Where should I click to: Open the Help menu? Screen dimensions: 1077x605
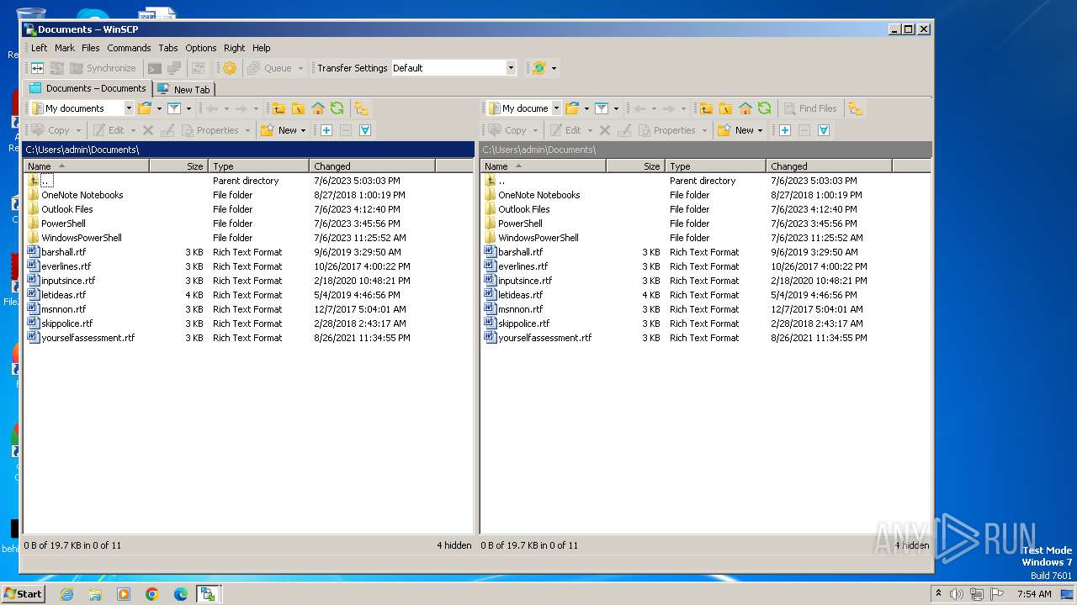point(262,48)
